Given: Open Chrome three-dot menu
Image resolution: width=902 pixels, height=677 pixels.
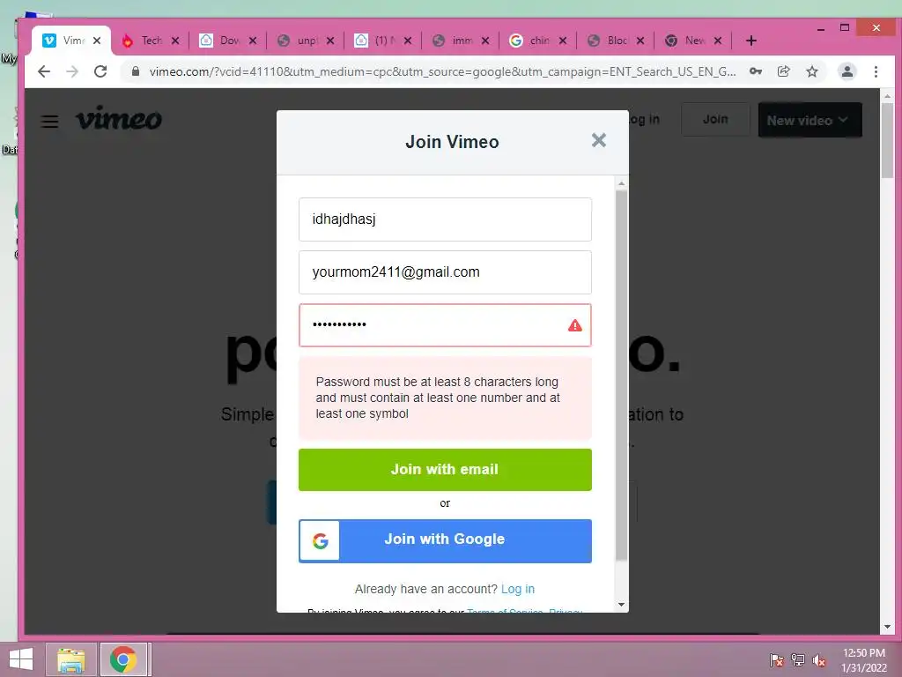Looking at the screenshot, I should tap(876, 71).
